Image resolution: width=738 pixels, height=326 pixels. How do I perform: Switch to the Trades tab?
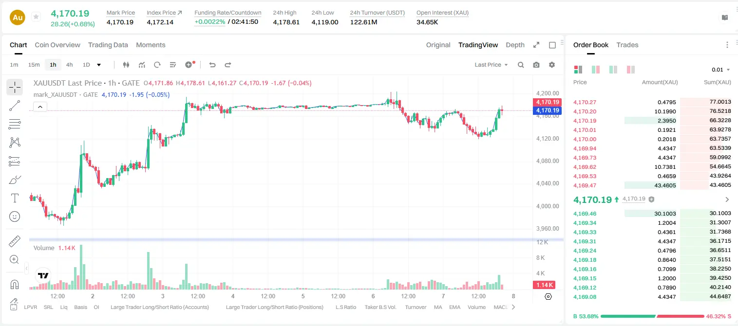[x=627, y=45]
